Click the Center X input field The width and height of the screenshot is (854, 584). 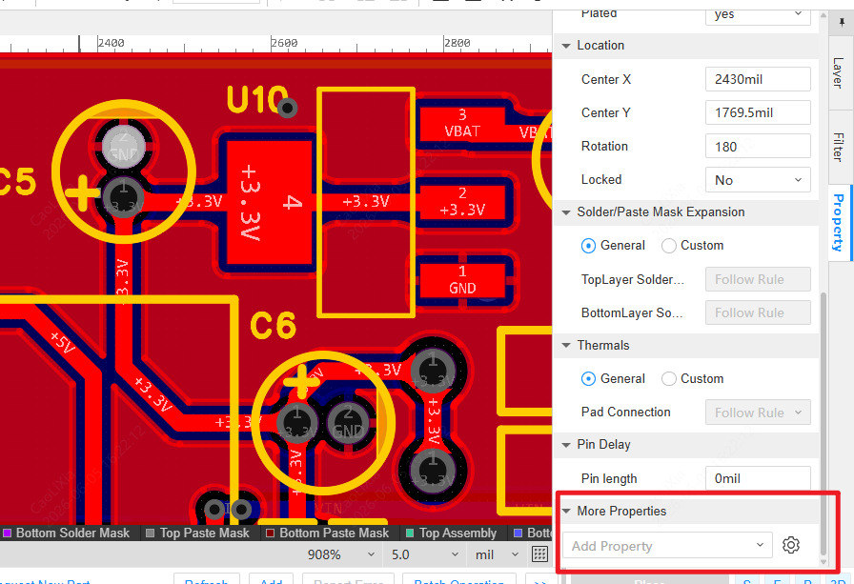(x=758, y=79)
